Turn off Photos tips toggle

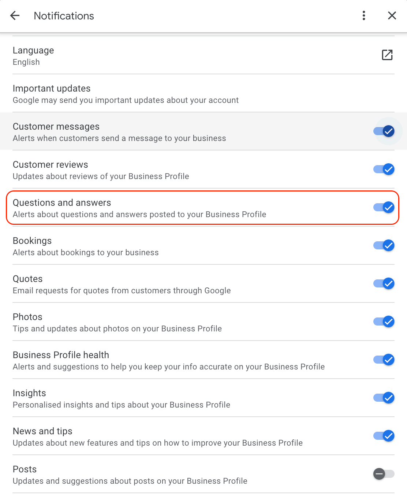click(x=384, y=322)
